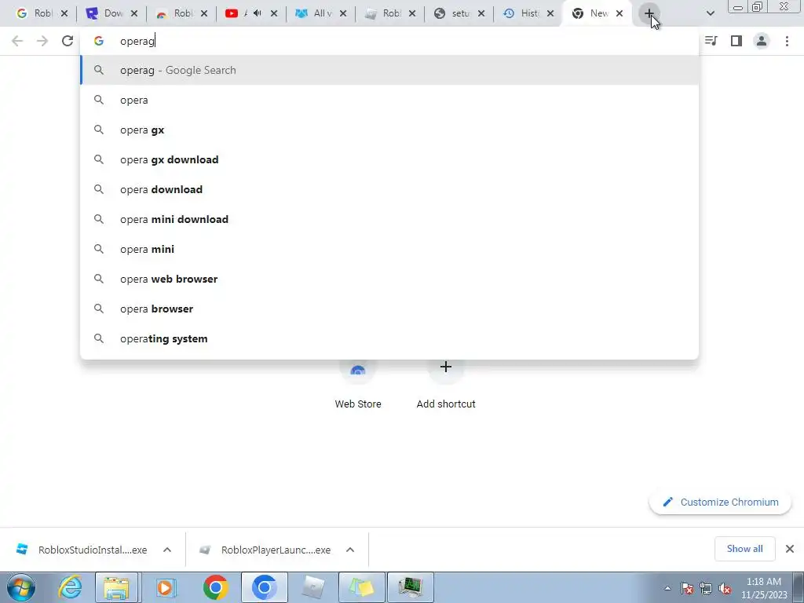Launch Internet Explorer from taskbar
Viewport: 804px width, 603px height.
coord(70,587)
